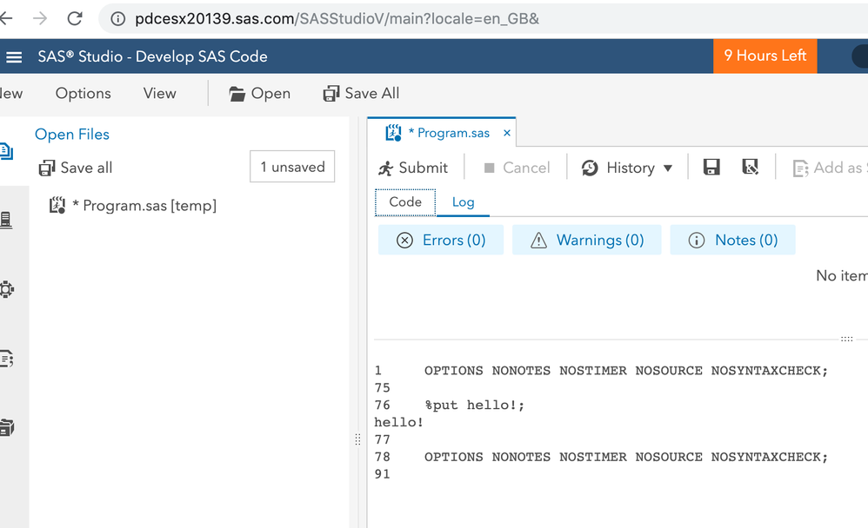
Task: Toggle the Errors (0) filter
Action: [x=441, y=241]
